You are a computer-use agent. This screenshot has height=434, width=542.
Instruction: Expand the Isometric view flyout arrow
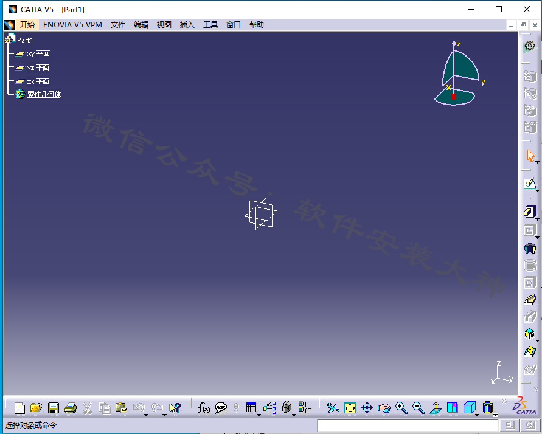477,415
